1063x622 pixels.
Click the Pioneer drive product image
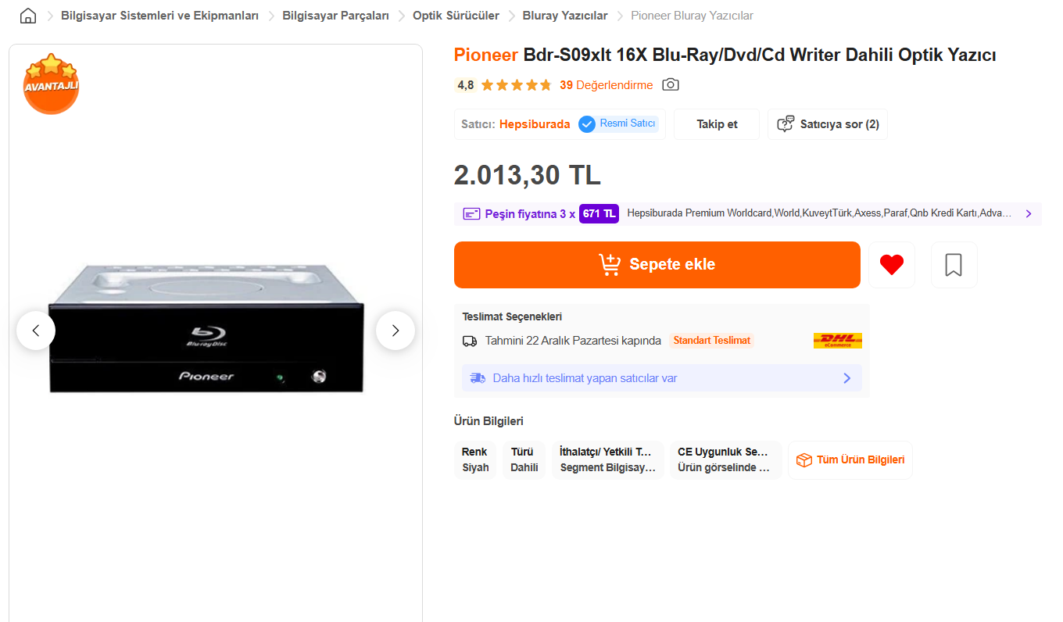(207, 328)
